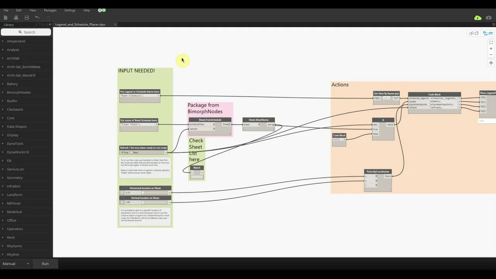Open the File menu
The image size is (496, 279).
pyautogui.click(x=6, y=10)
